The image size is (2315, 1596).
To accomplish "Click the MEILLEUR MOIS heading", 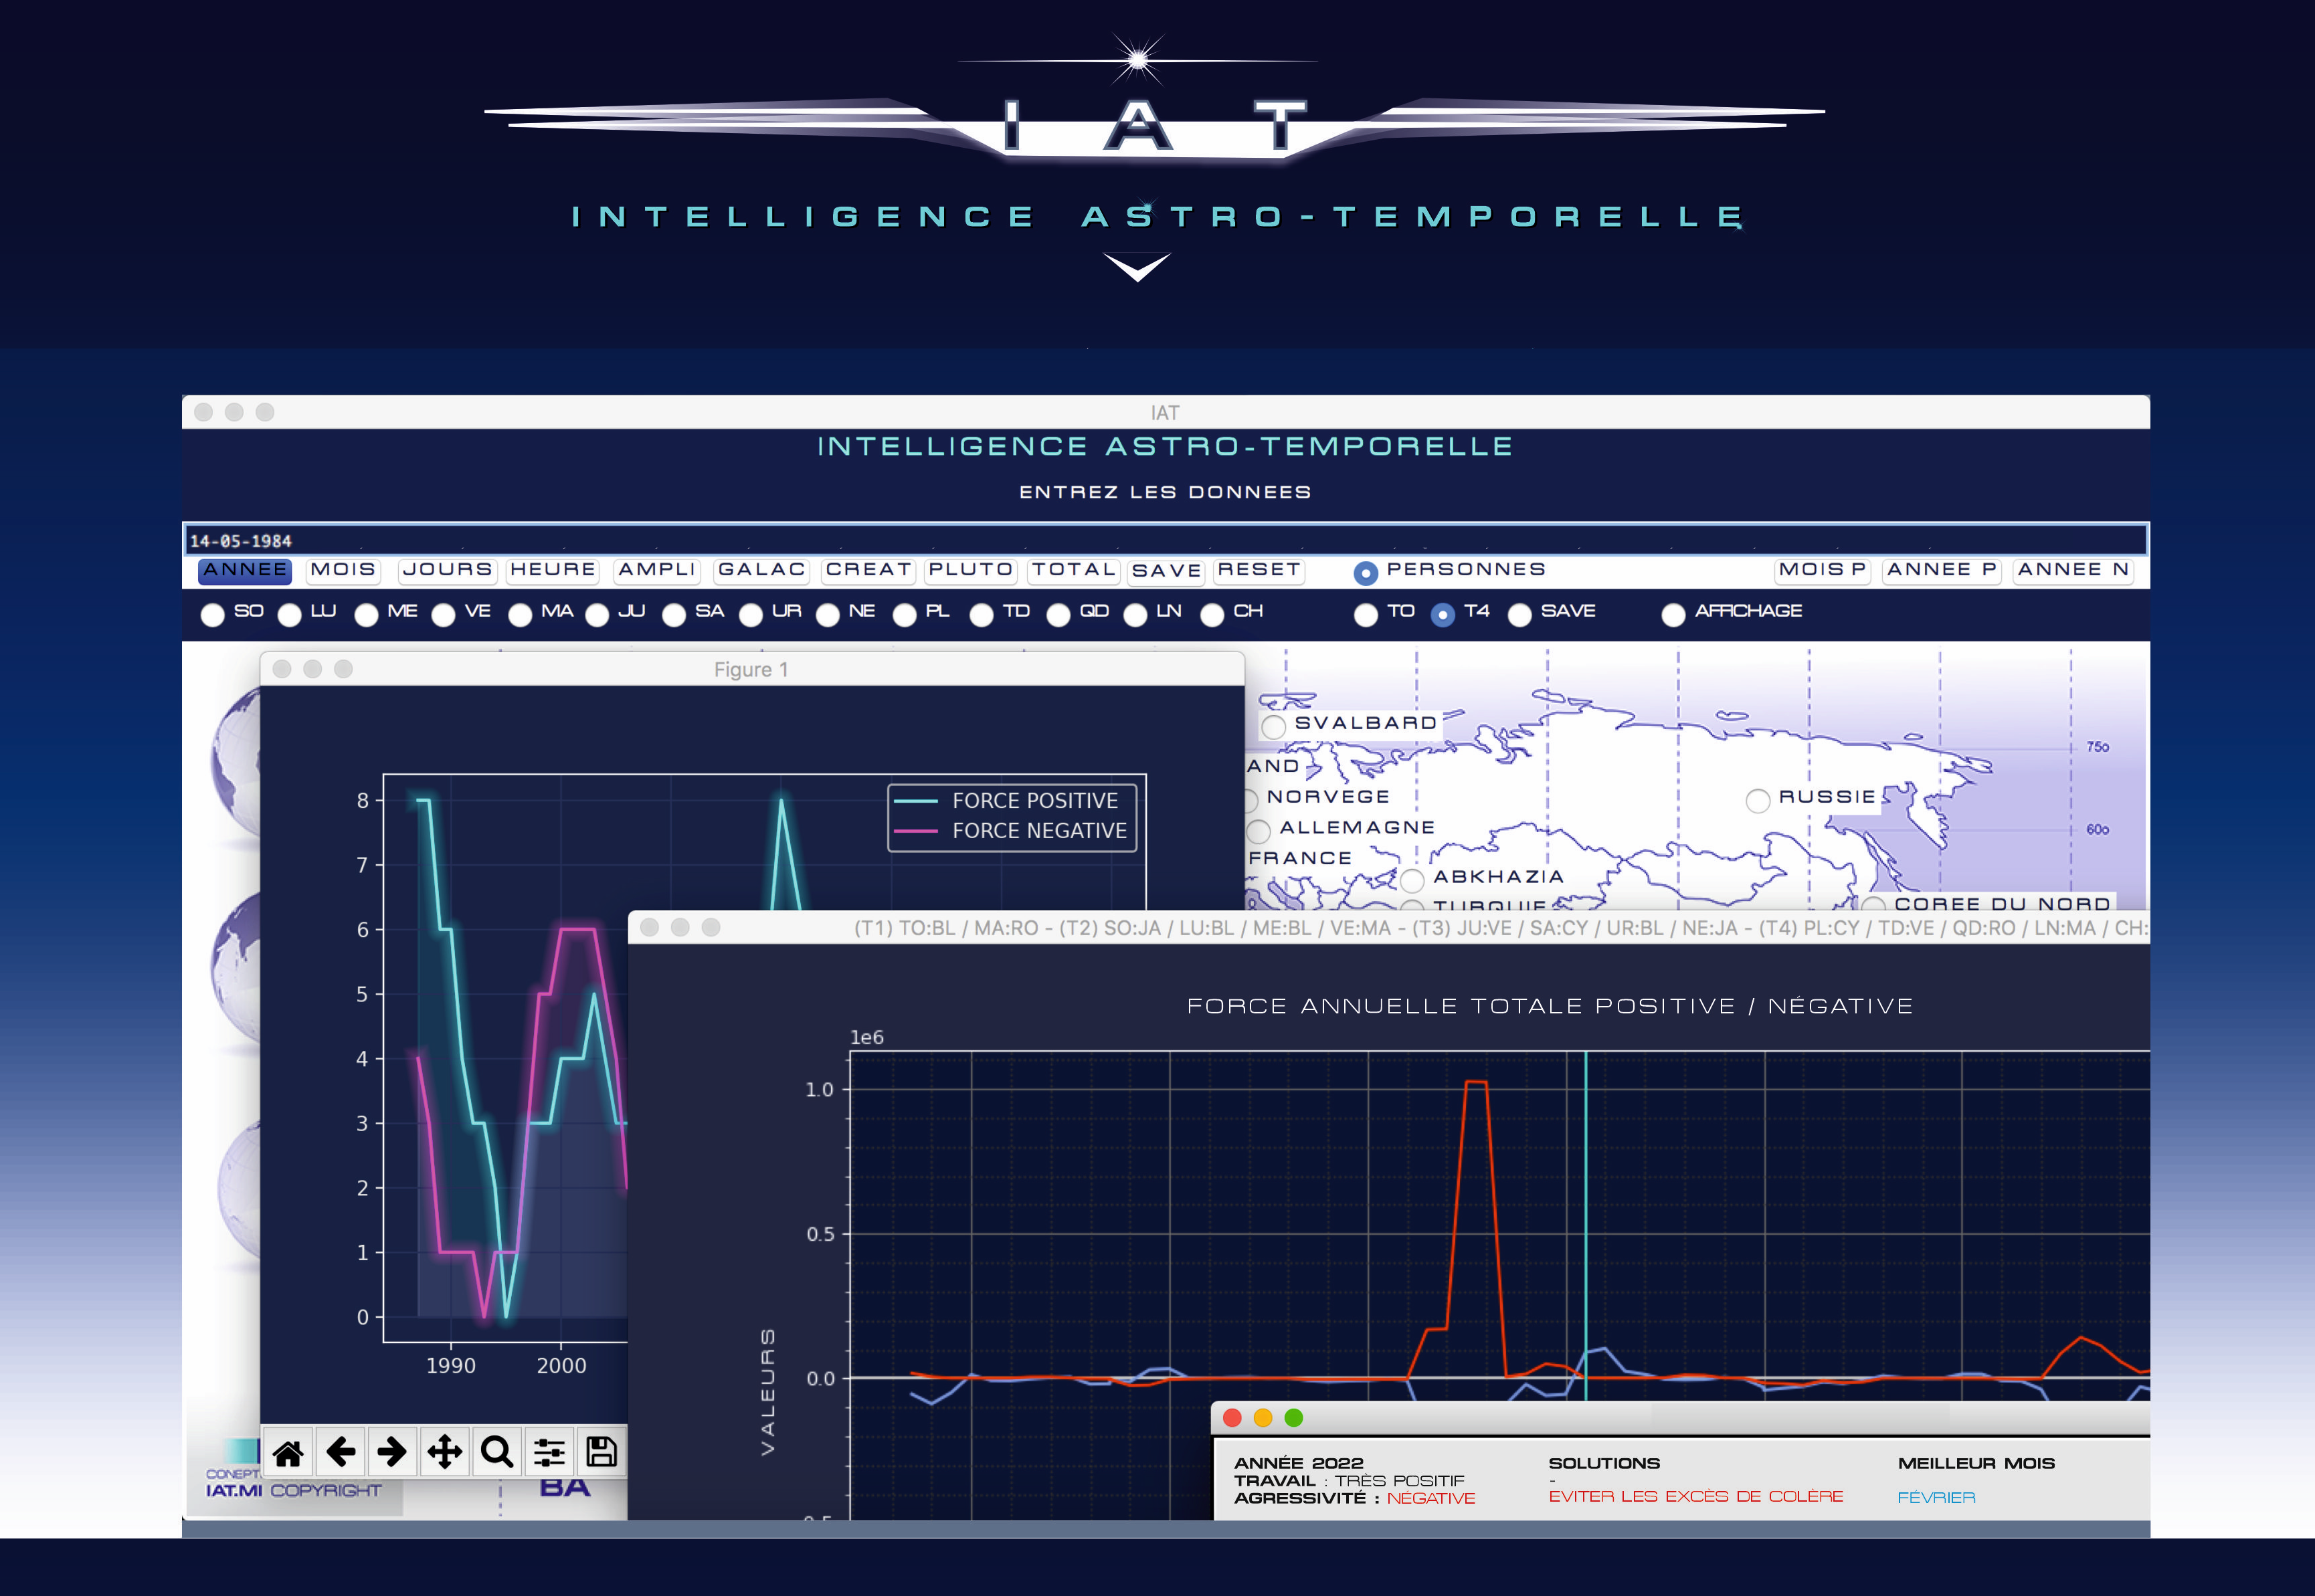I will pyautogui.click(x=1976, y=1463).
